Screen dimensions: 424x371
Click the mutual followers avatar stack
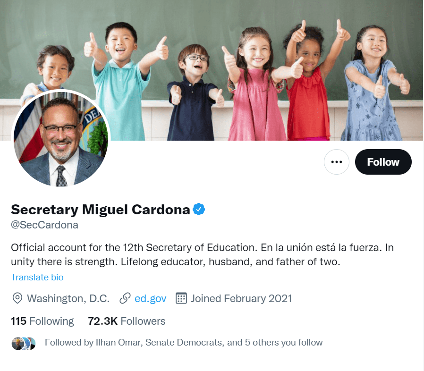point(24,344)
